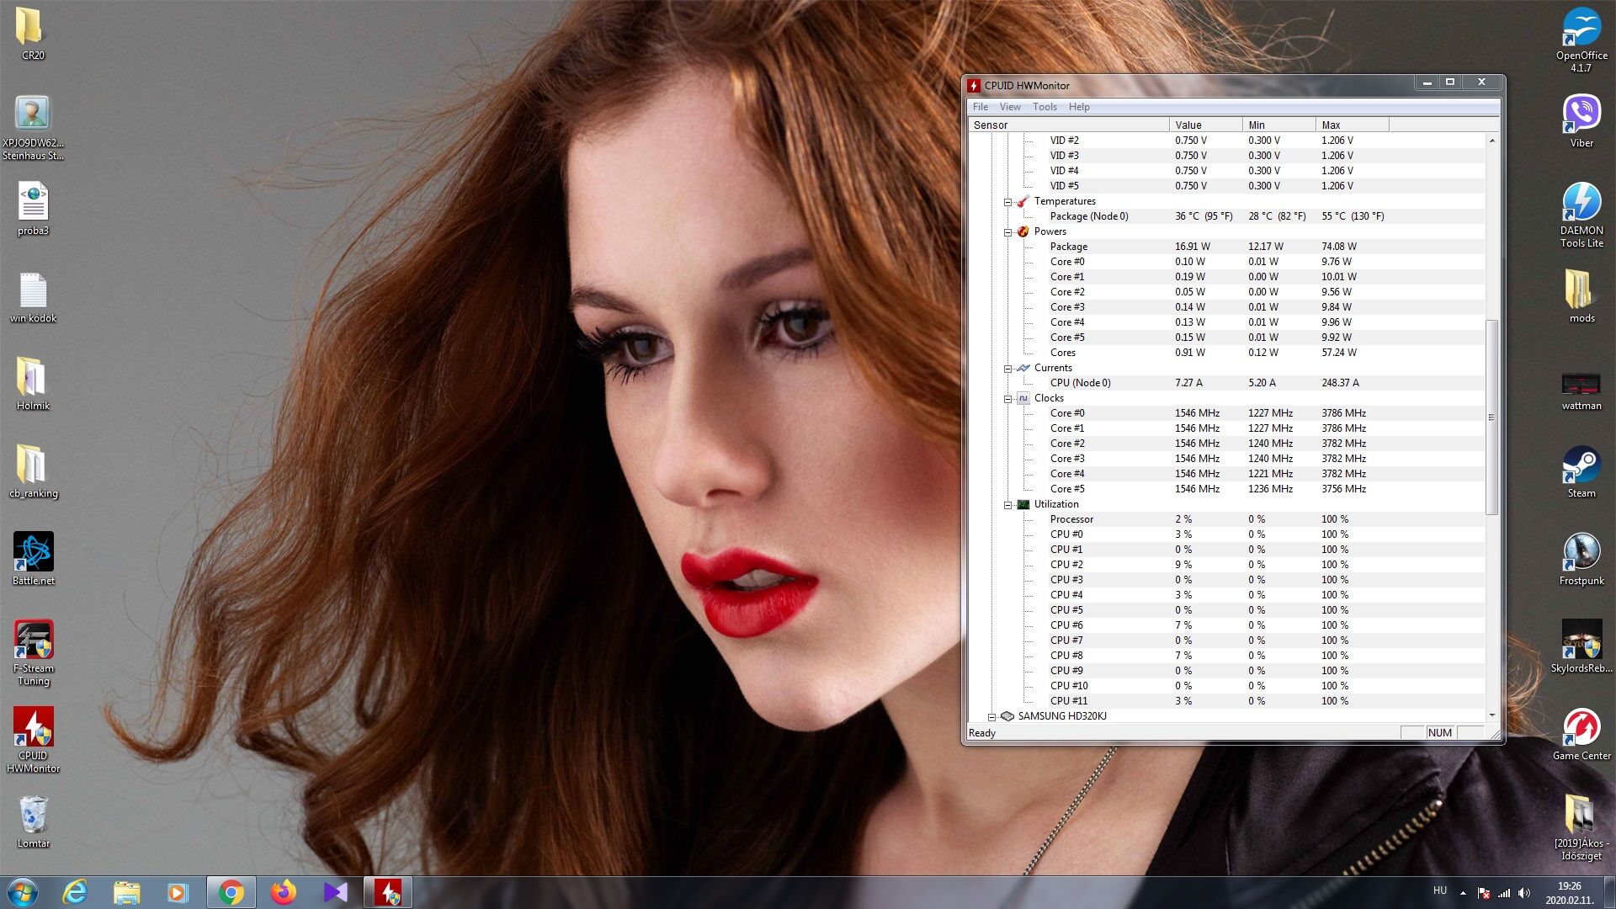1616x909 pixels.
Task: Open the [2019]Ákos - Idősziget folder
Action: pos(1581,828)
